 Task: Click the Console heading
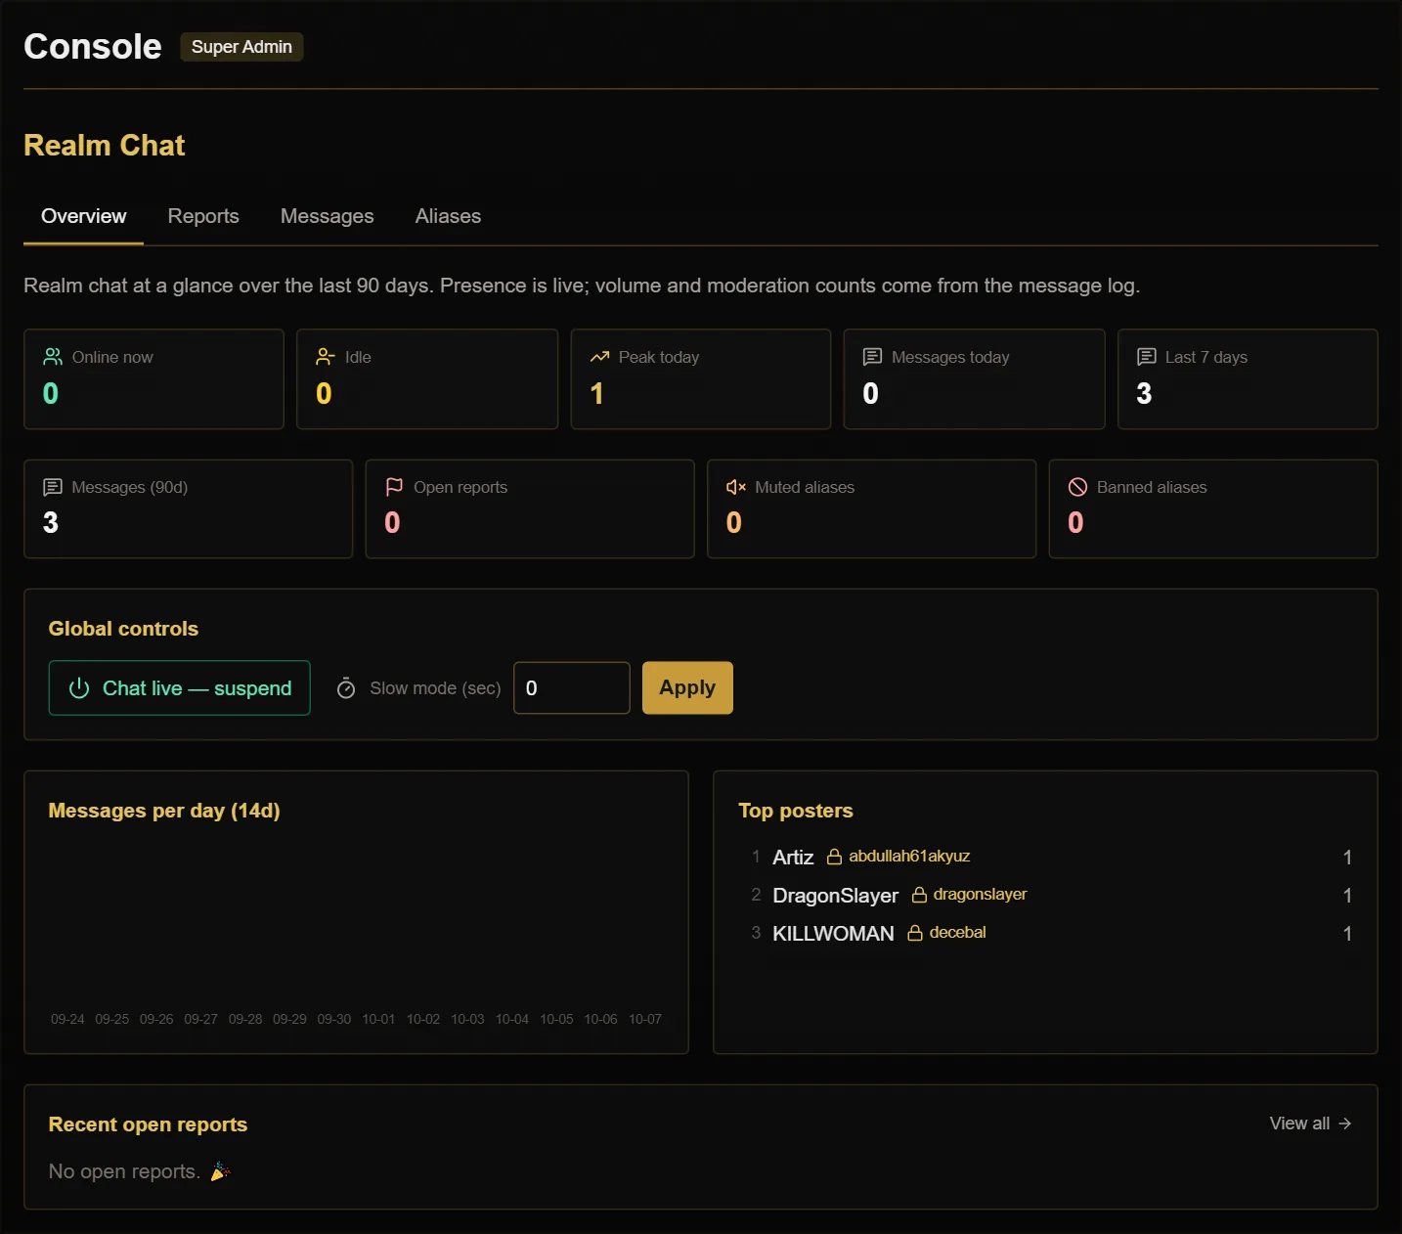[93, 47]
